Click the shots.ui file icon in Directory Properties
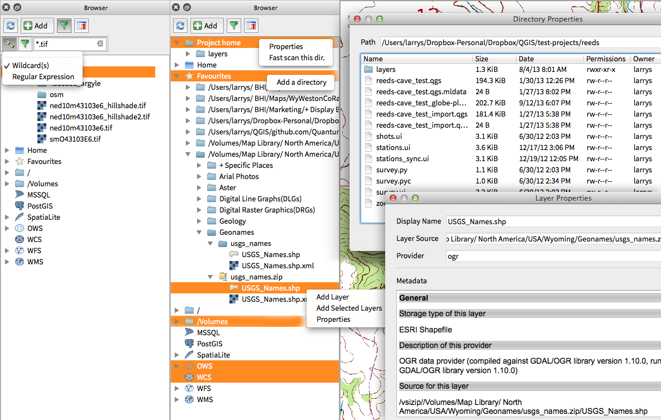The image size is (661, 420). point(368,137)
